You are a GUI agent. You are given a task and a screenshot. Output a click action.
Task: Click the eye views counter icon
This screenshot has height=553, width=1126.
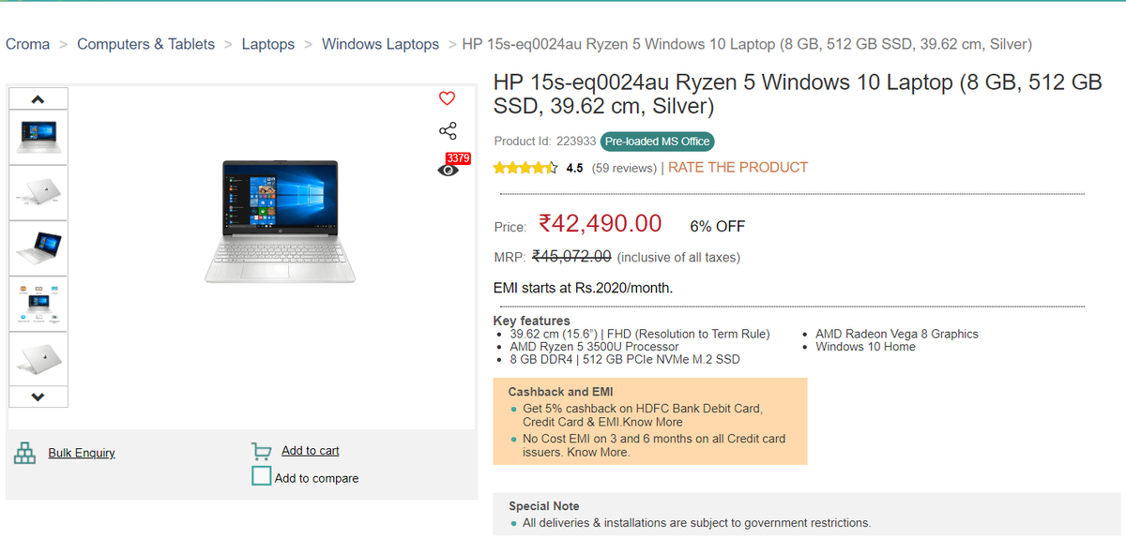[449, 170]
